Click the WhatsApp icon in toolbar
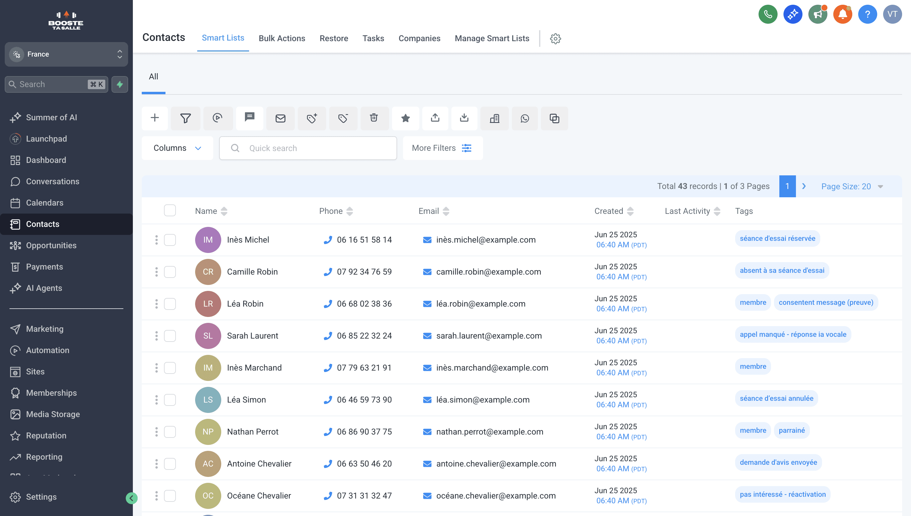This screenshot has height=516, width=911. pos(525,118)
